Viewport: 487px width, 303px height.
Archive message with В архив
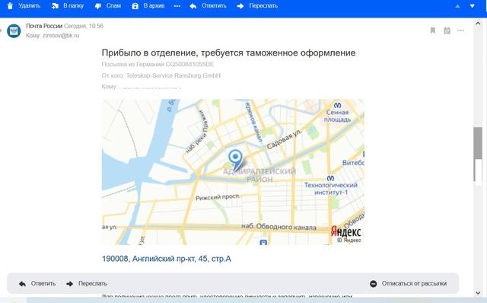148,6
